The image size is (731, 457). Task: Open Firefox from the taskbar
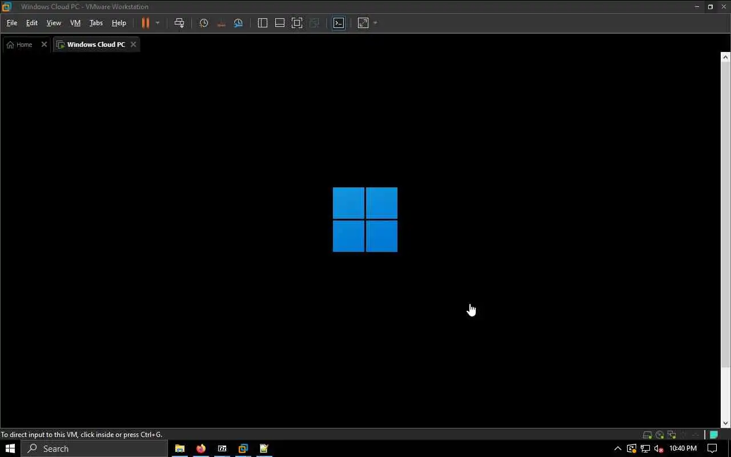[200, 448]
